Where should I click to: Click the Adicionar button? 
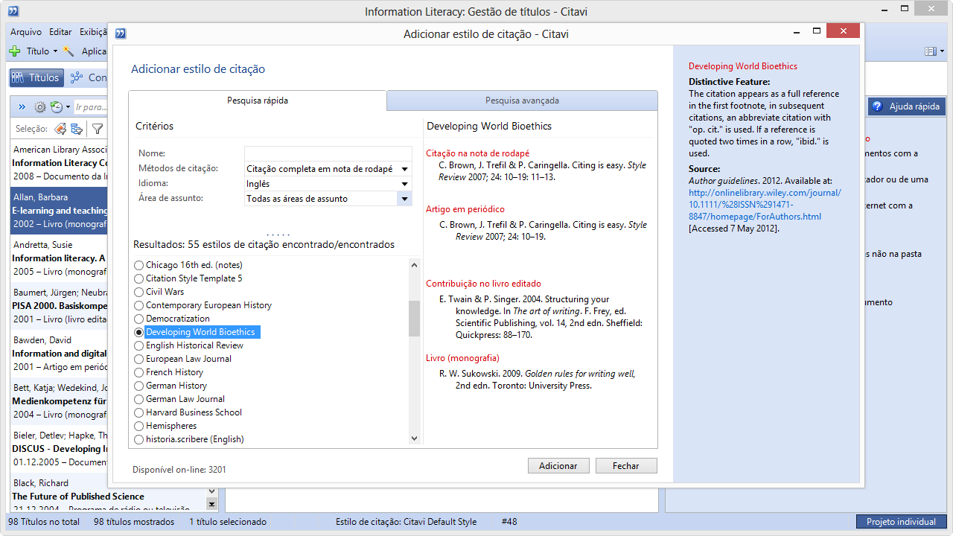(x=558, y=465)
